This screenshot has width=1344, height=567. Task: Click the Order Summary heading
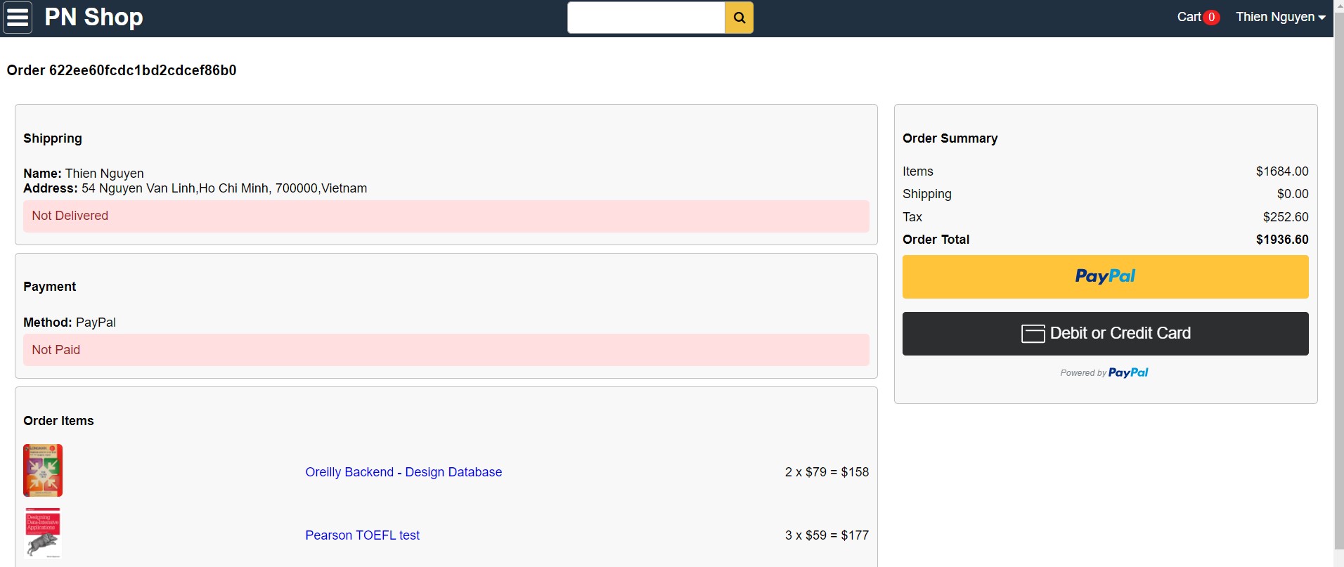pos(950,138)
